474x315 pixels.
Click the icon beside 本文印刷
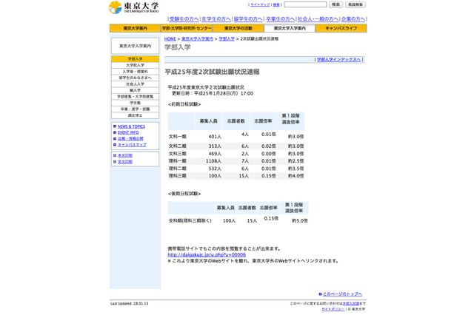pyautogui.click(x=115, y=155)
